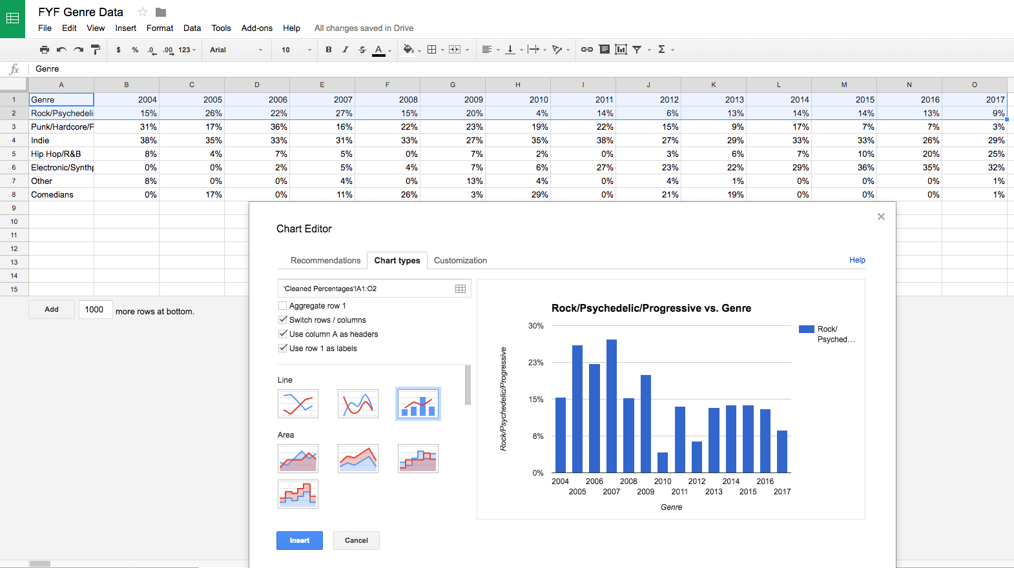Screen dimensions: 1014x568
Task: Select the standard line chart thumbnail
Action: pos(298,404)
